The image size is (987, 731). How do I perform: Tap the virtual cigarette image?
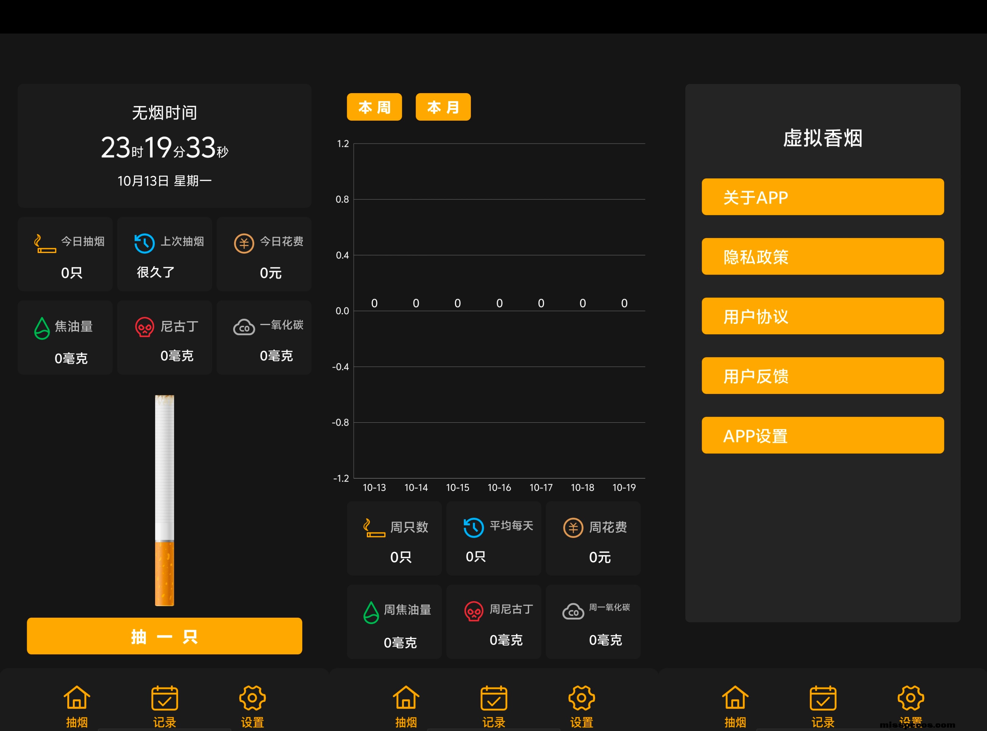164,500
